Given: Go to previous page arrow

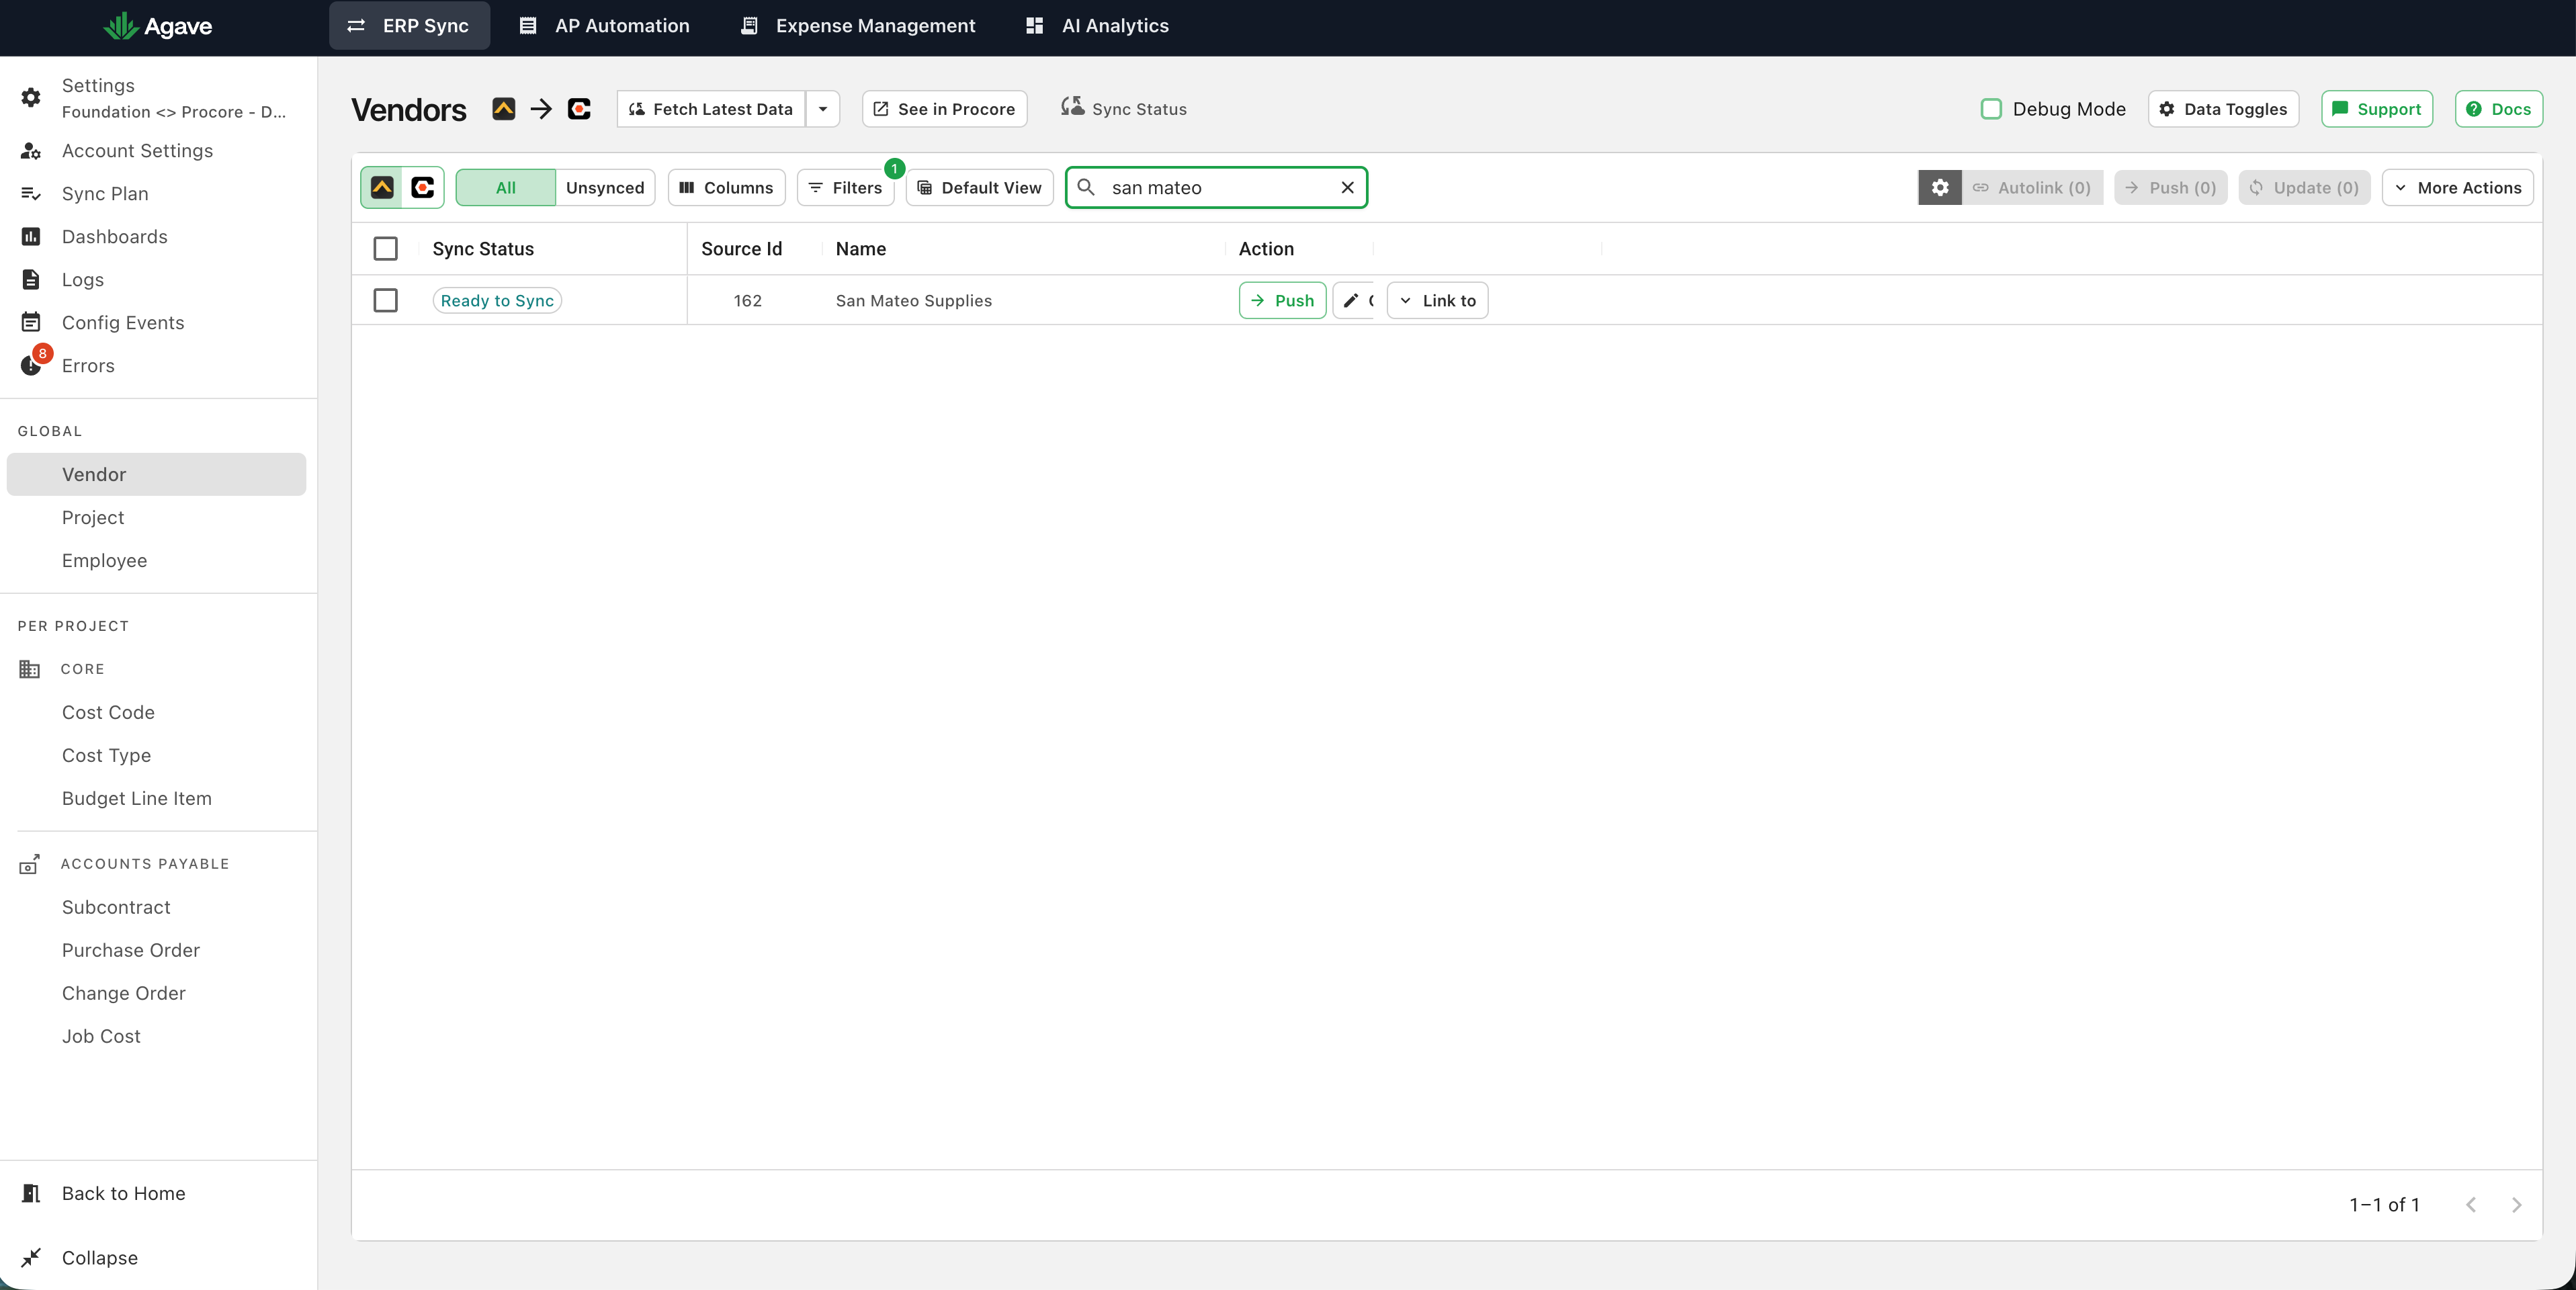Looking at the screenshot, I should click(x=2470, y=1205).
